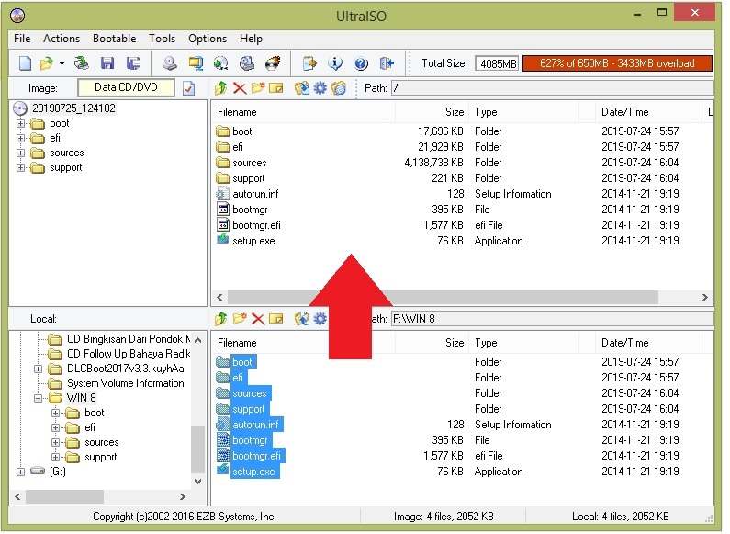Click the Add to image icon in Local toolbar
730x534 pixels.
302,319
